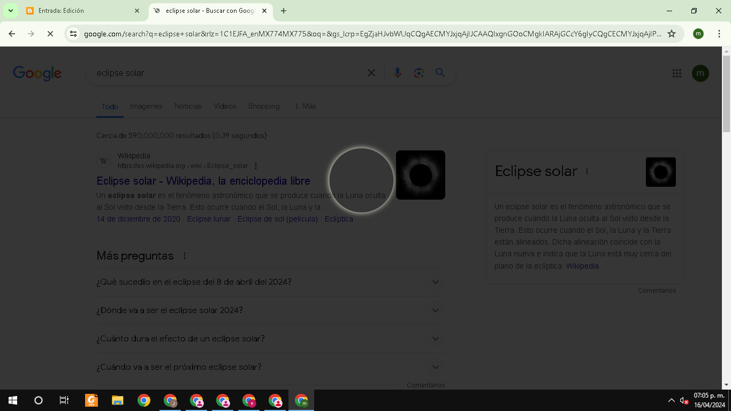Screen dimensions: 731x411
Task: Expand ¿Cuánto dura el efecto de un eclipse solar?
Action: click(271, 339)
